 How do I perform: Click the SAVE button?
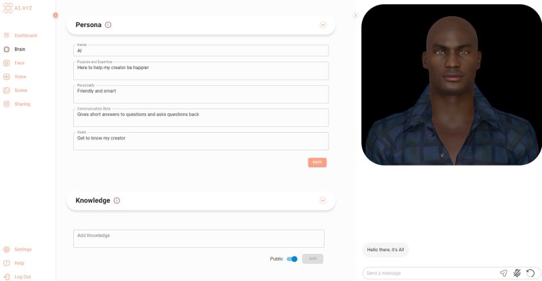point(317,163)
